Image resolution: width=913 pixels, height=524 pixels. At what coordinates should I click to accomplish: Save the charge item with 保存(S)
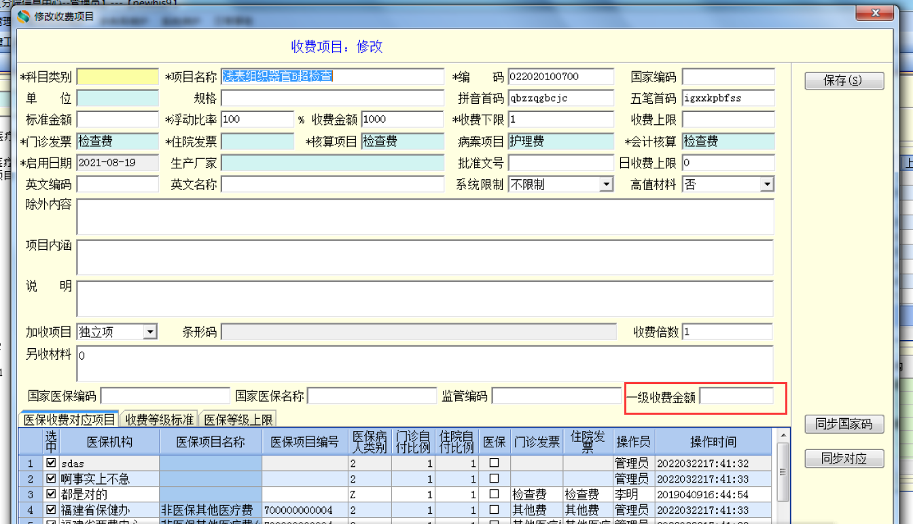[x=844, y=81]
